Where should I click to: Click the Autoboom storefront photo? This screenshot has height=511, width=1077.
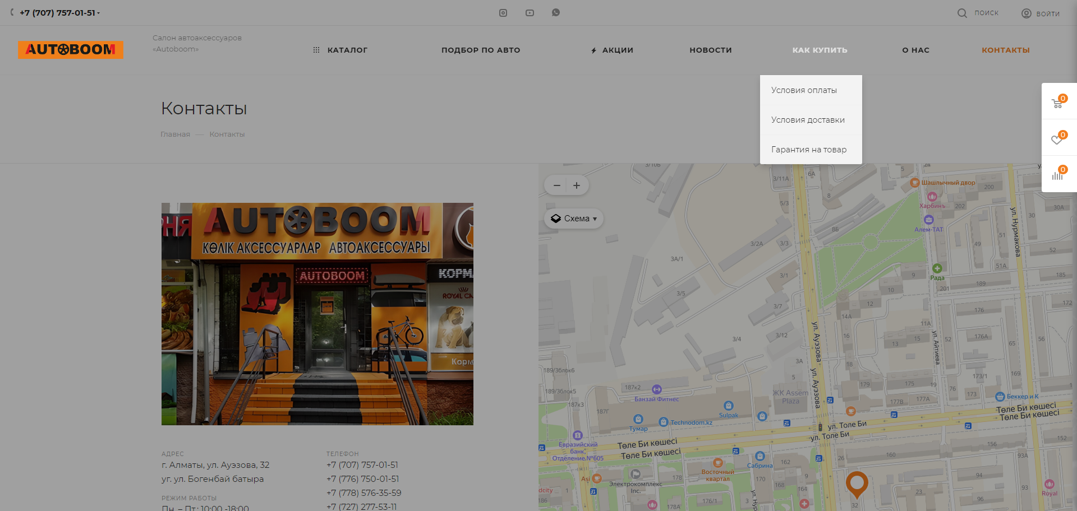point(317,314)
